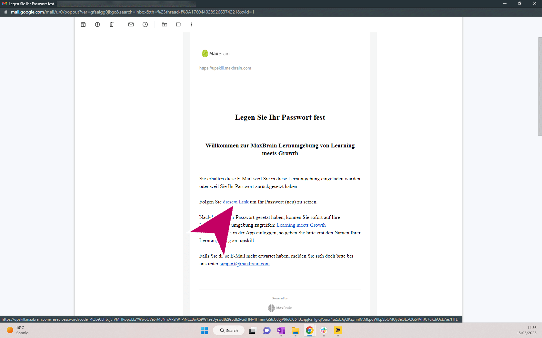Open Task View on the taskbar
Screen dimensions: 542x338
coord(252,330)
